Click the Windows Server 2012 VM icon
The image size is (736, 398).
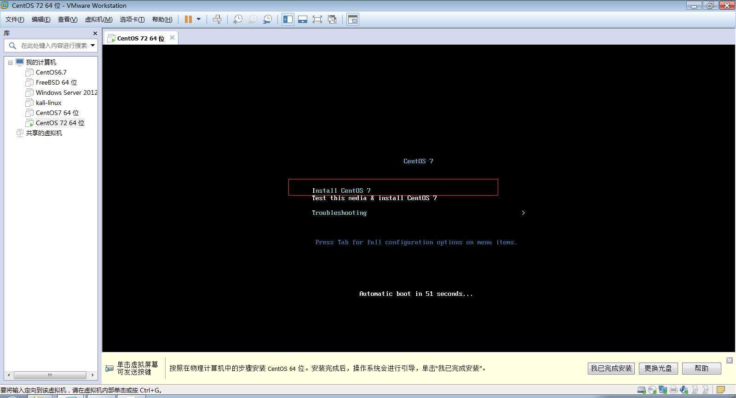pyautogui.click(x=29, y=92)
